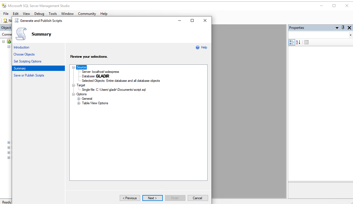
Task: Select the Options tree item
Action: (x=81, y=94)
